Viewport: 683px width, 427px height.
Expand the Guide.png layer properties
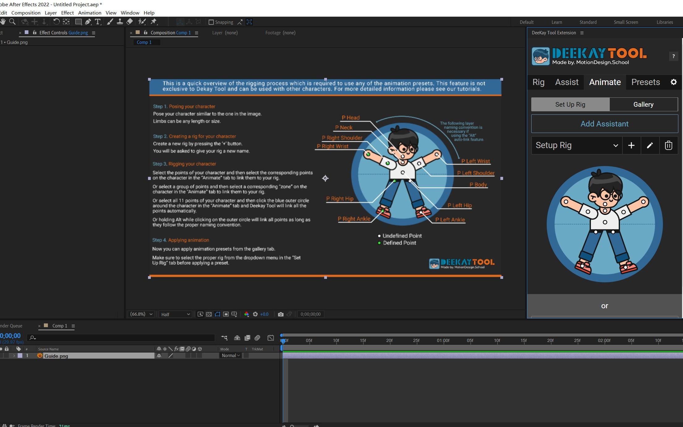[x=14, y=356]
